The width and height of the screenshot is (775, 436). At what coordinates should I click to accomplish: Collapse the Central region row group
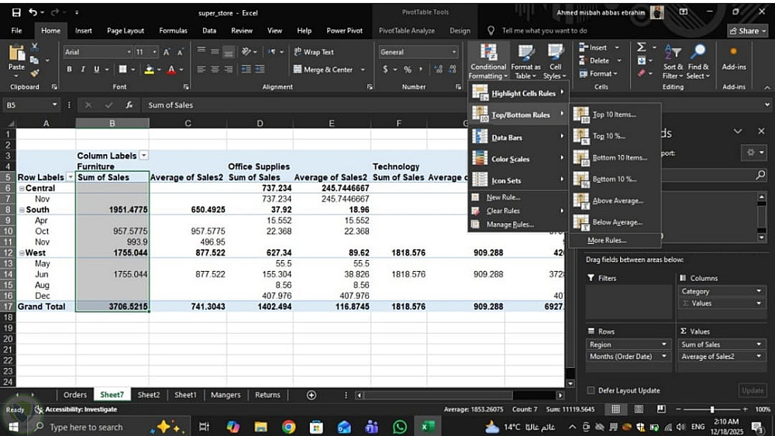[x=20, y=188]
